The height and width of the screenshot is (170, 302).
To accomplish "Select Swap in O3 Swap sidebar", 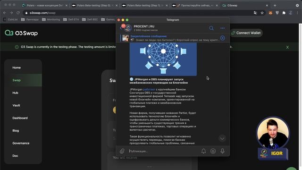I will tap(23, 80).
